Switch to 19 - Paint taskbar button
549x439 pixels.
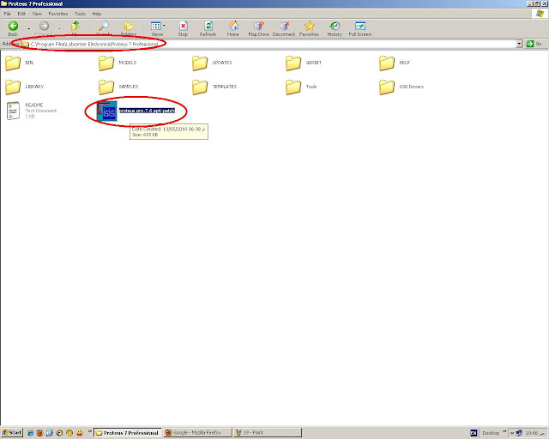coord(268,433)
